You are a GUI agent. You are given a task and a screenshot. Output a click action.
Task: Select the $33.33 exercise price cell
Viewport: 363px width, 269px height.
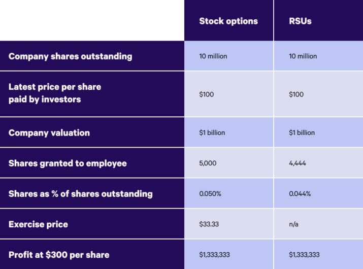coord(210,224)
